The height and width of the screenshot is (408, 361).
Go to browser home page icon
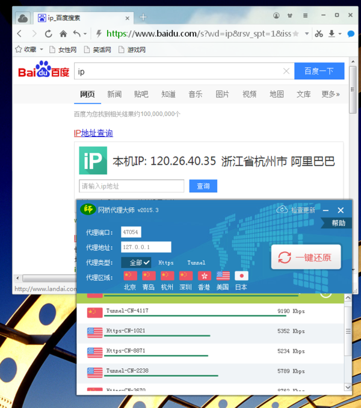(63, 34)
